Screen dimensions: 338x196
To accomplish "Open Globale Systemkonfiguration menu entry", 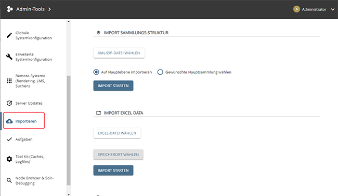I will point(34,35).
